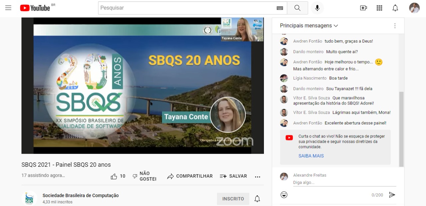Like the video with thumbs up
426x206 pixels.
pos(114,176)
